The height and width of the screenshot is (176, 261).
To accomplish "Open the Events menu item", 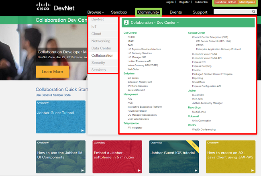I will 175,12.
